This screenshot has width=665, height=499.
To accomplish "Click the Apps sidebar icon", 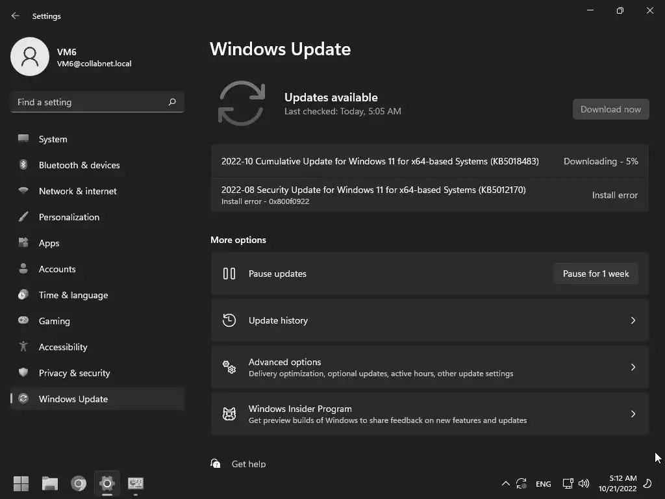I will pyautogui.click(x=23, y=242).
